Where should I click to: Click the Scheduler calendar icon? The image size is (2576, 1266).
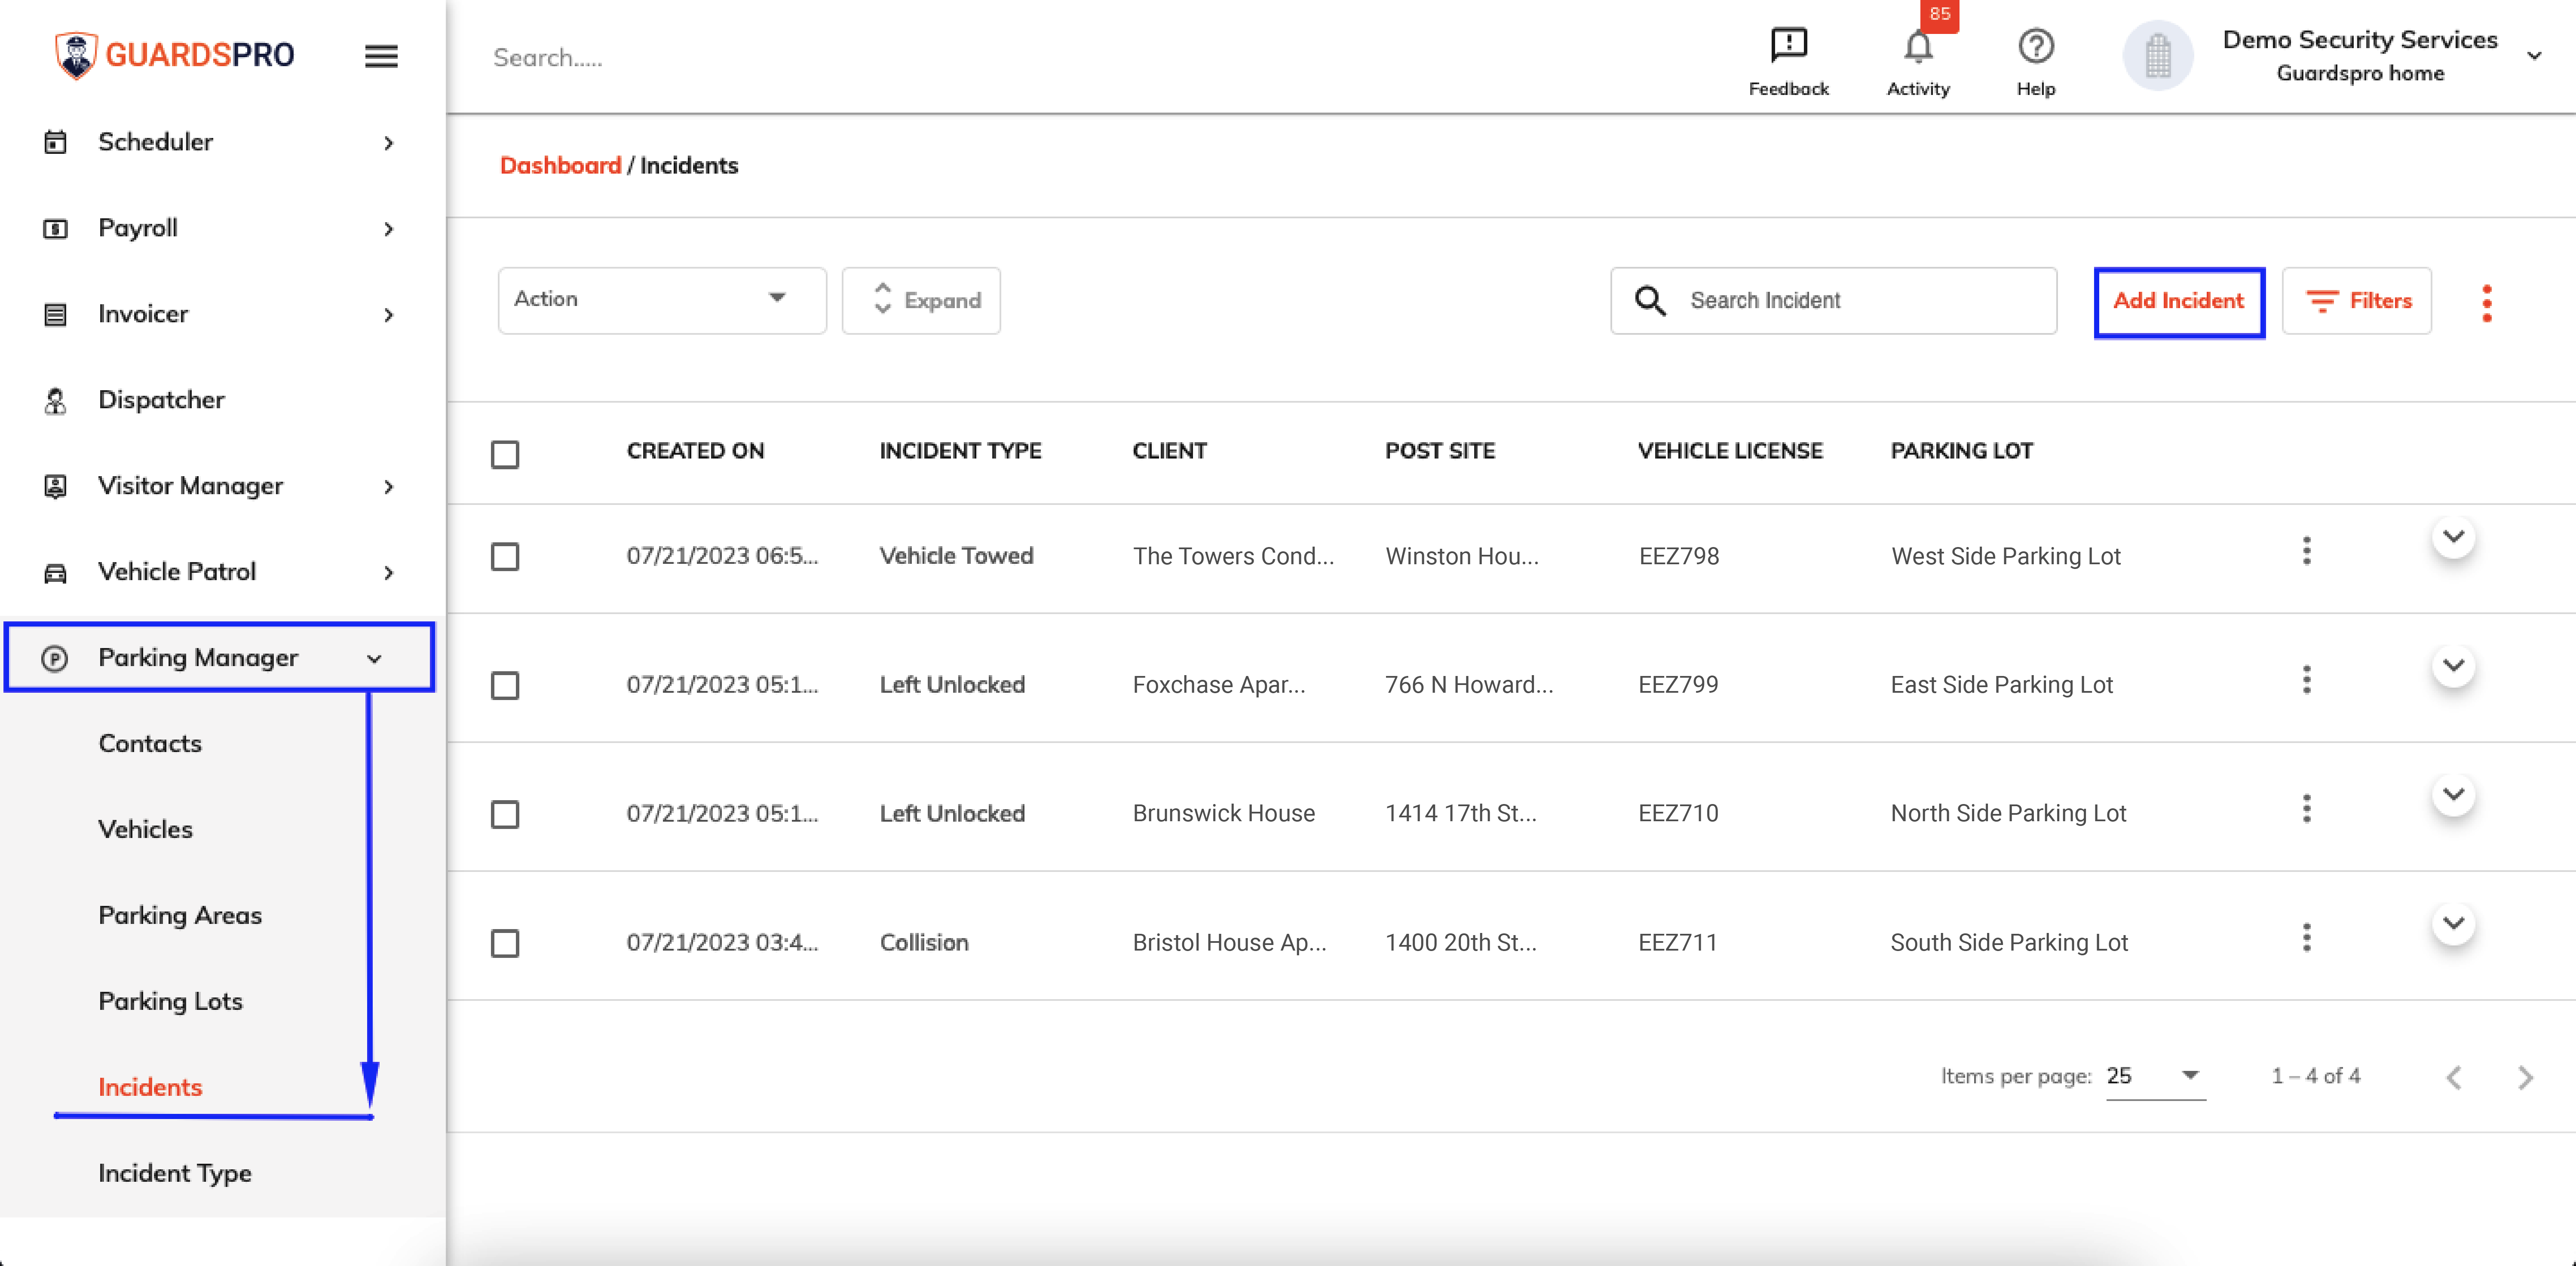[x=56, y=142]
